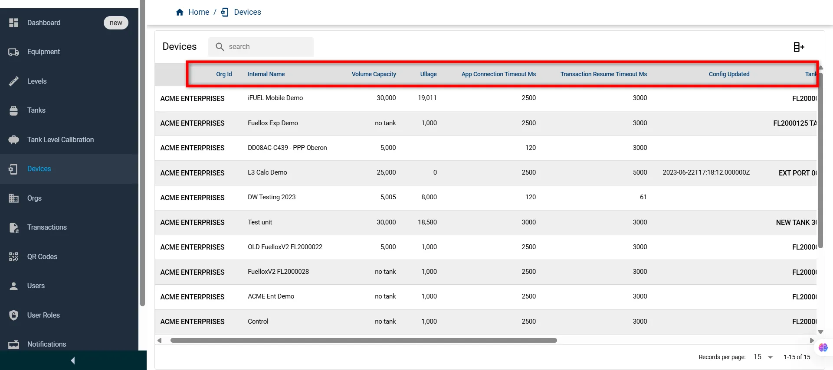Image resolution: width=833 pixels, height=370 pixels.
Task: Click the sidebar vertical scrollbar
Action: [142, 154]
